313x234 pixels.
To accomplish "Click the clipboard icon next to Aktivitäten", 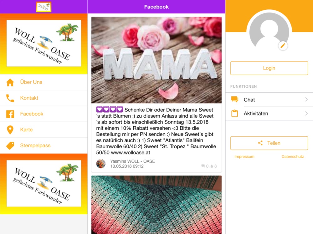I will coord(235,113).
